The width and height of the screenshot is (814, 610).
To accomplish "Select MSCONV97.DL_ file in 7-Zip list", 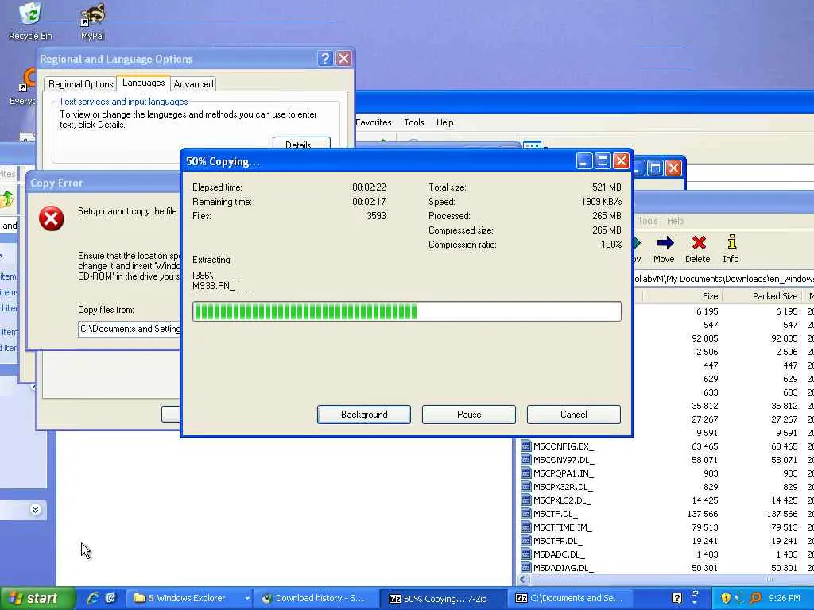I will coord(557,460).
